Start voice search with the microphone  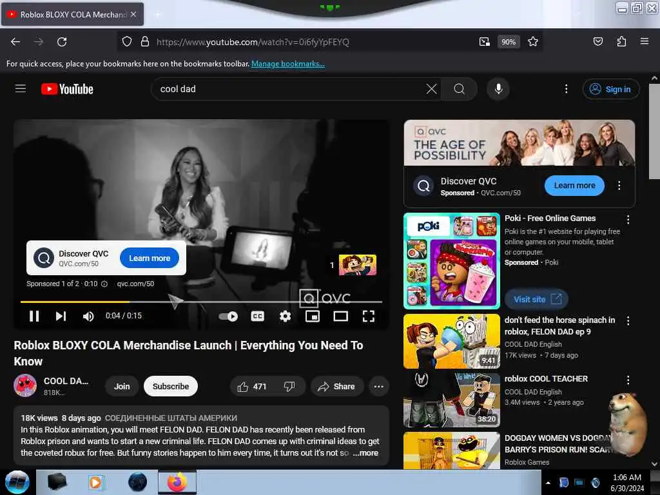click(498, 89)
